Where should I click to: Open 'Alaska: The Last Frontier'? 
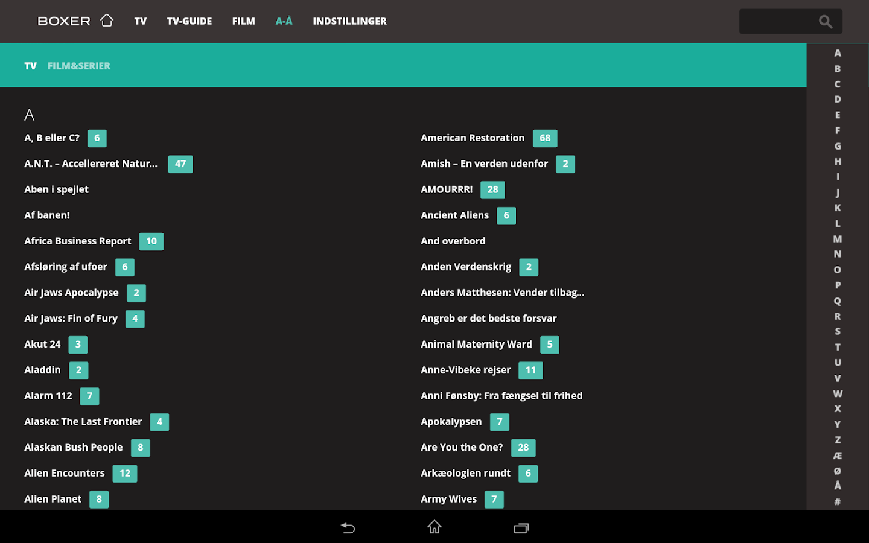tap(83, 422)
